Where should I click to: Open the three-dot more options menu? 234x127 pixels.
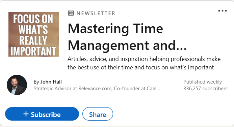coord(223,11)
